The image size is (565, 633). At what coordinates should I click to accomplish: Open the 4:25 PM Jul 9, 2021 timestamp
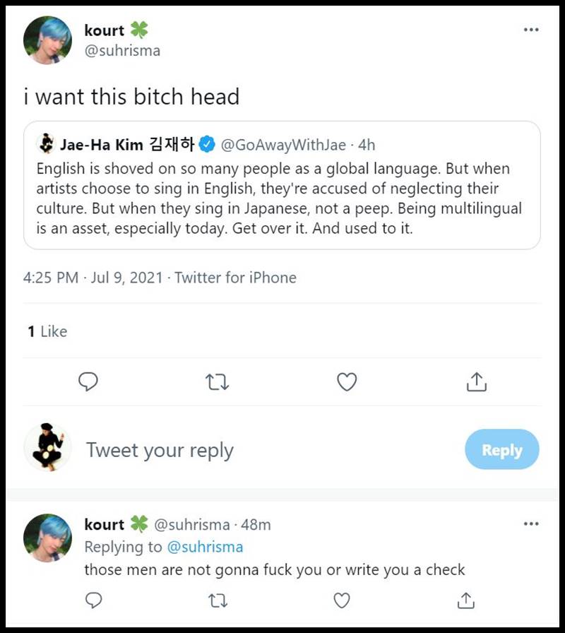[x=93, y=278]
